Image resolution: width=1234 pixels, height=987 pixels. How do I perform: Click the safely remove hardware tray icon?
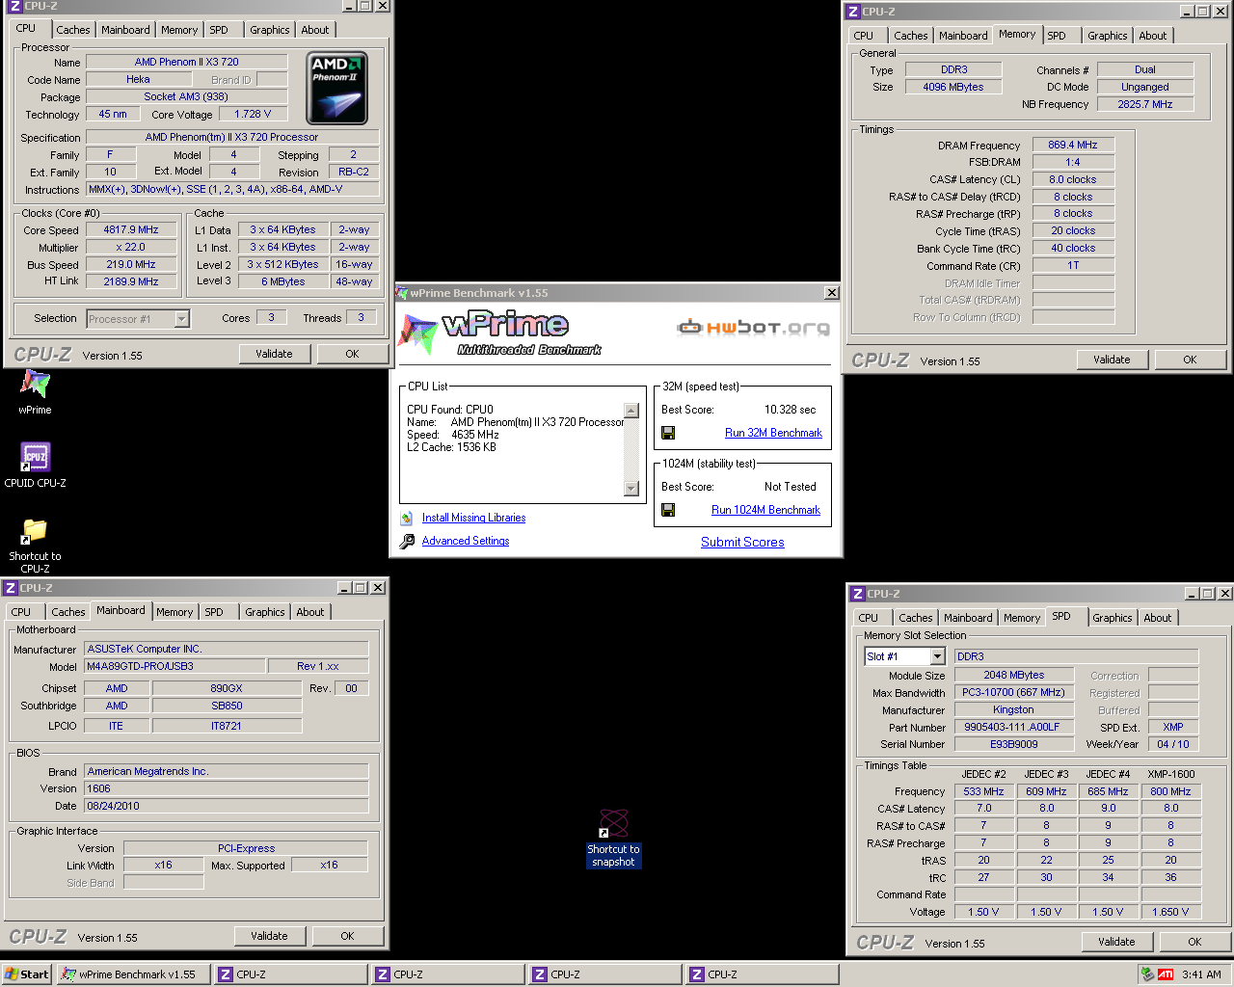pyautogui.click(x=1147, y=974)
